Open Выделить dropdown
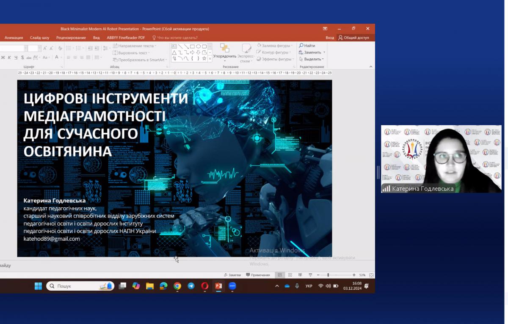 [312, 59]
